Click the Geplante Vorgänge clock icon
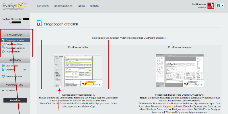The image size is (228, 114). (x=3, y=76)
